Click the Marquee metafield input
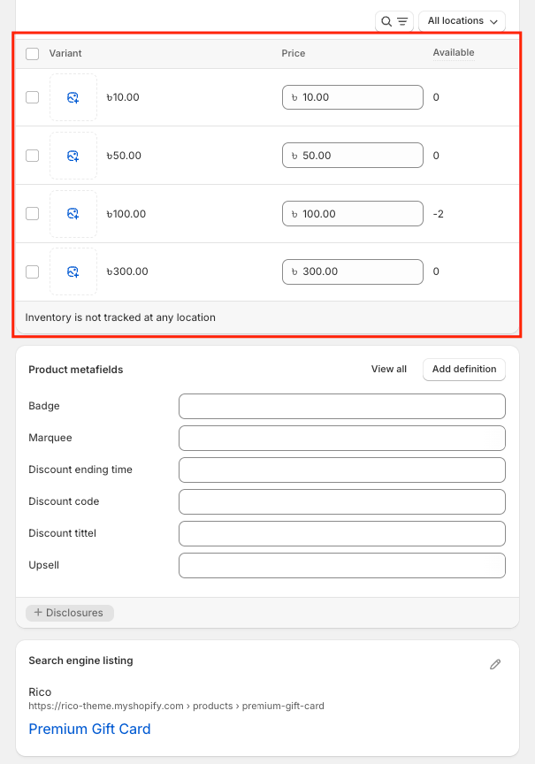Screen dimensions: 535x764 pyautogui.click(x=342, y=438)
